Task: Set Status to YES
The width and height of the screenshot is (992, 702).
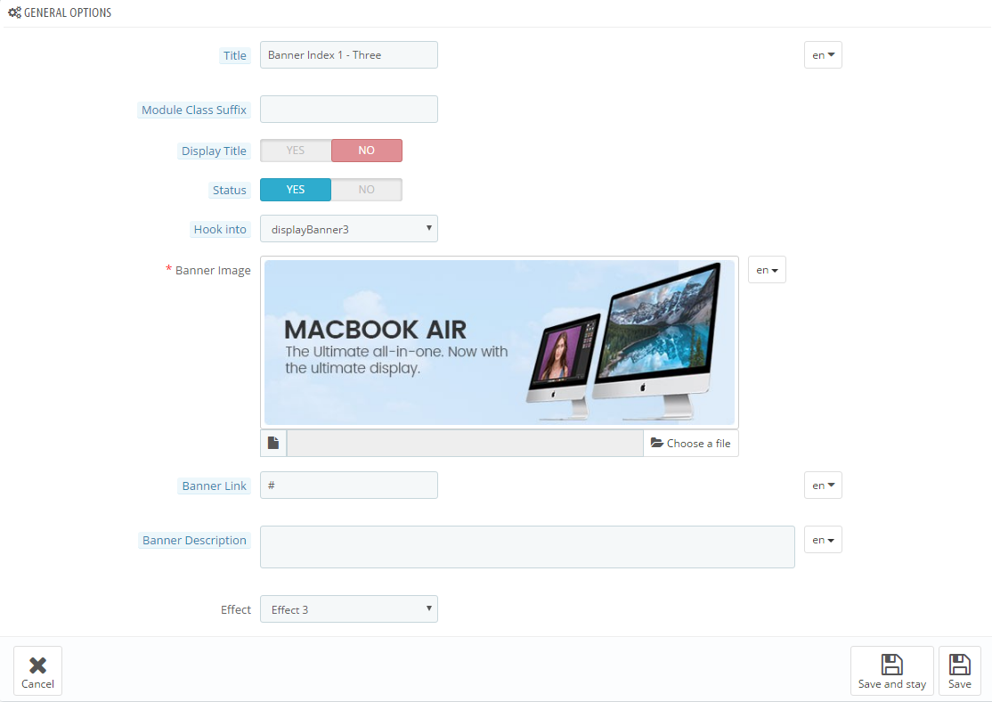Action: [x=296, y=190]
